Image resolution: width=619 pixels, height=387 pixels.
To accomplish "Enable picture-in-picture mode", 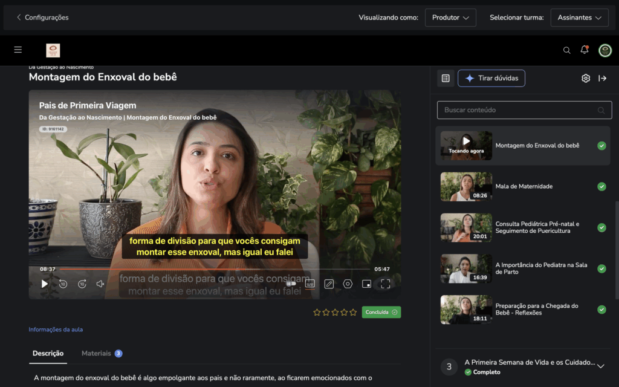I will point(366,284).
